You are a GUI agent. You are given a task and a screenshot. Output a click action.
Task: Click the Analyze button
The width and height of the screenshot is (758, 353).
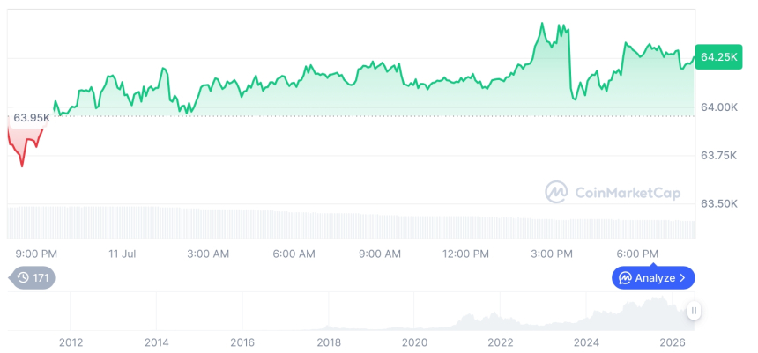tap(653, 277)
